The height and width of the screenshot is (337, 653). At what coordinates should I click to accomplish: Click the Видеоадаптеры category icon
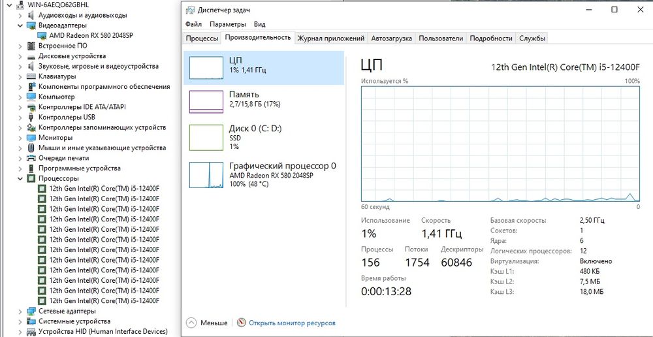pos(31,25)
